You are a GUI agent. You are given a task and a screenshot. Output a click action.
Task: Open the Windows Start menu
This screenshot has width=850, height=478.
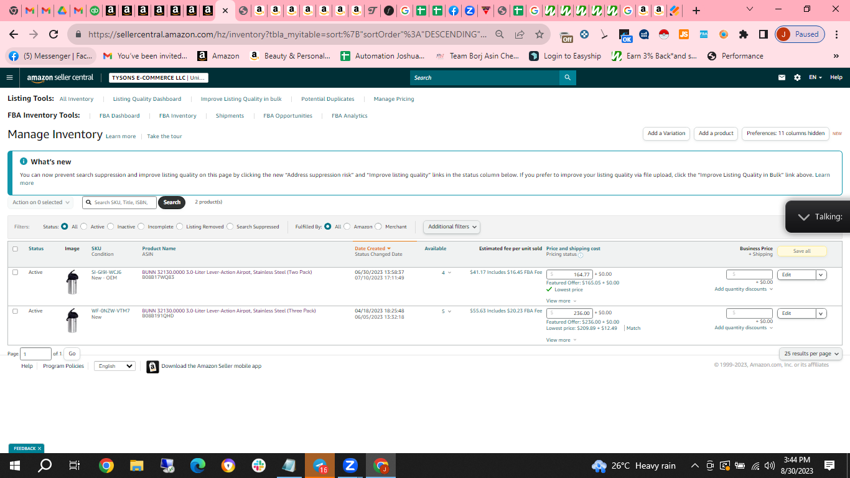15,466
